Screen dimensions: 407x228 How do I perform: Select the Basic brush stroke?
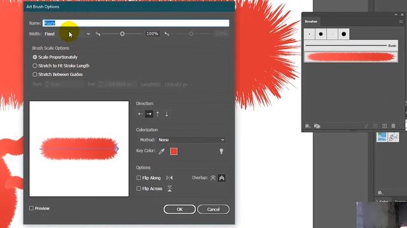(350, 46)
